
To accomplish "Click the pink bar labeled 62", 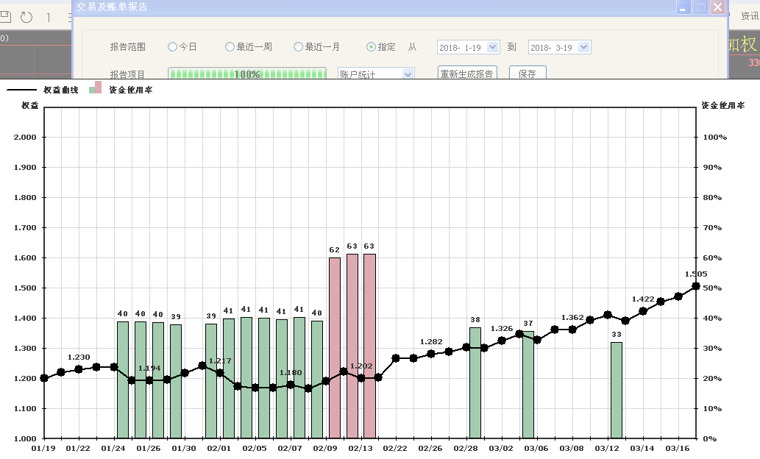I will (x=335, y=348).
